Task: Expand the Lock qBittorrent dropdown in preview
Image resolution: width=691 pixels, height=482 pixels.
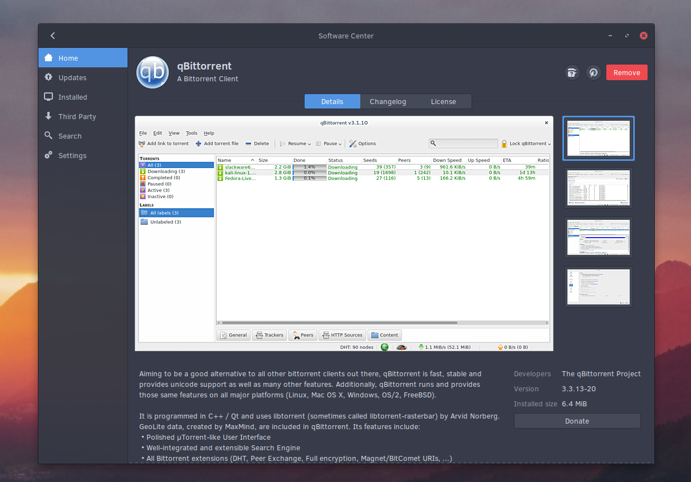Action: 526,144
